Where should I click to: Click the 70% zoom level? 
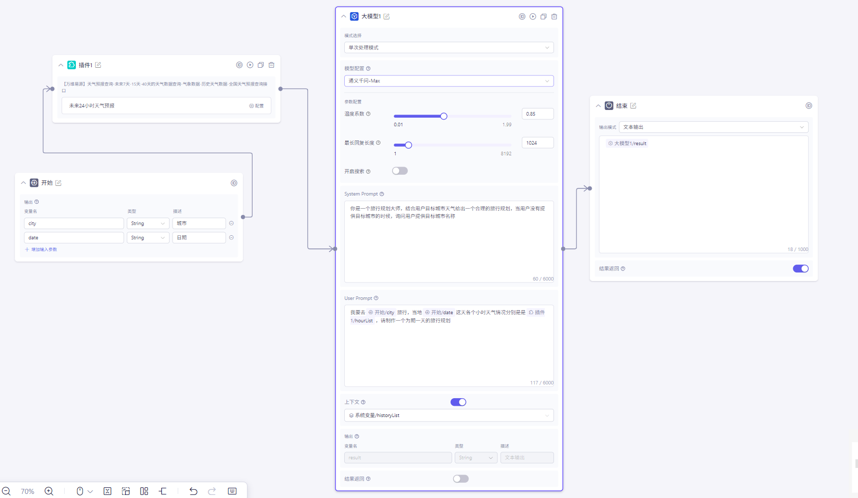tap(27, 491)
